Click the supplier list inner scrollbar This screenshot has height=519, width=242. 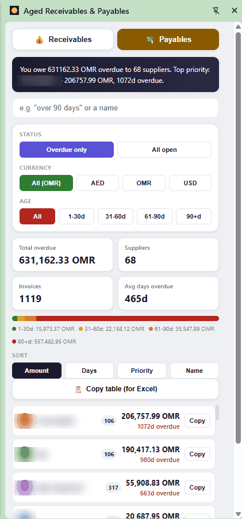point(217,413)
